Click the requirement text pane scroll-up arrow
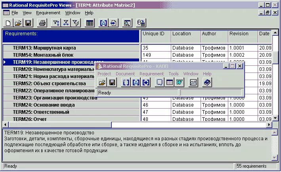281x172 pixels. pyautogui.click(x=274, y=133)
